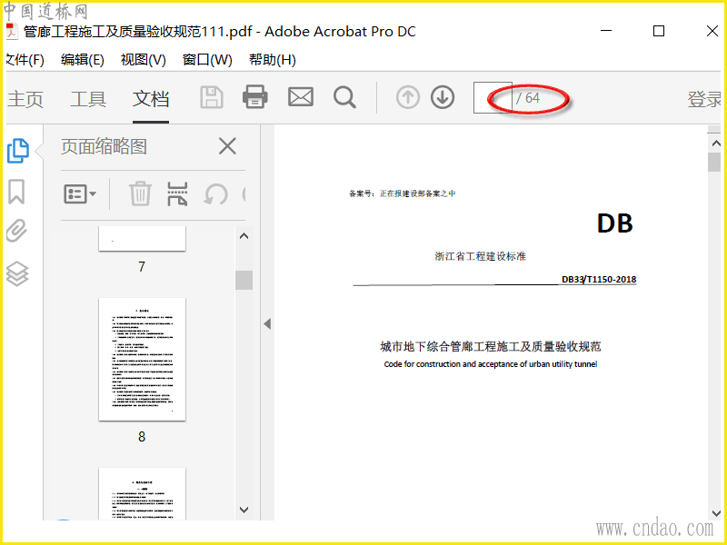Delete selected page trash icon
Screen dimensions: 727x545
coord(140,193)
